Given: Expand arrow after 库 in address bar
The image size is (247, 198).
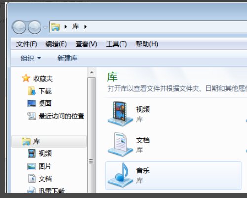Looking at the screenshot, I should (85, 27).
